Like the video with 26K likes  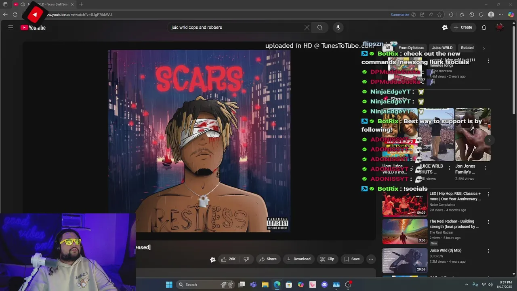click(228, 259)
